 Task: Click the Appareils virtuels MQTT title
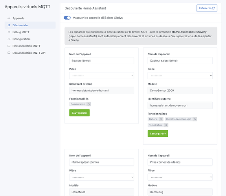coord(28,7)
